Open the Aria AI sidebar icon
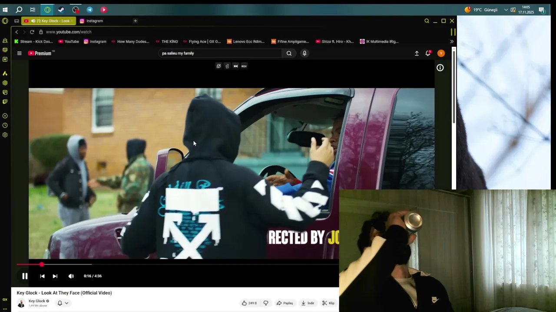Viewport: 556px width, 312px height. (x=5, y=73)
